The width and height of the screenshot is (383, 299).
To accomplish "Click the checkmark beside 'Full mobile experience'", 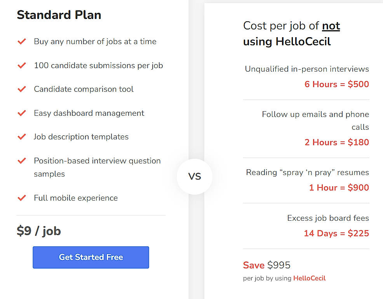I will pos(22,198).
